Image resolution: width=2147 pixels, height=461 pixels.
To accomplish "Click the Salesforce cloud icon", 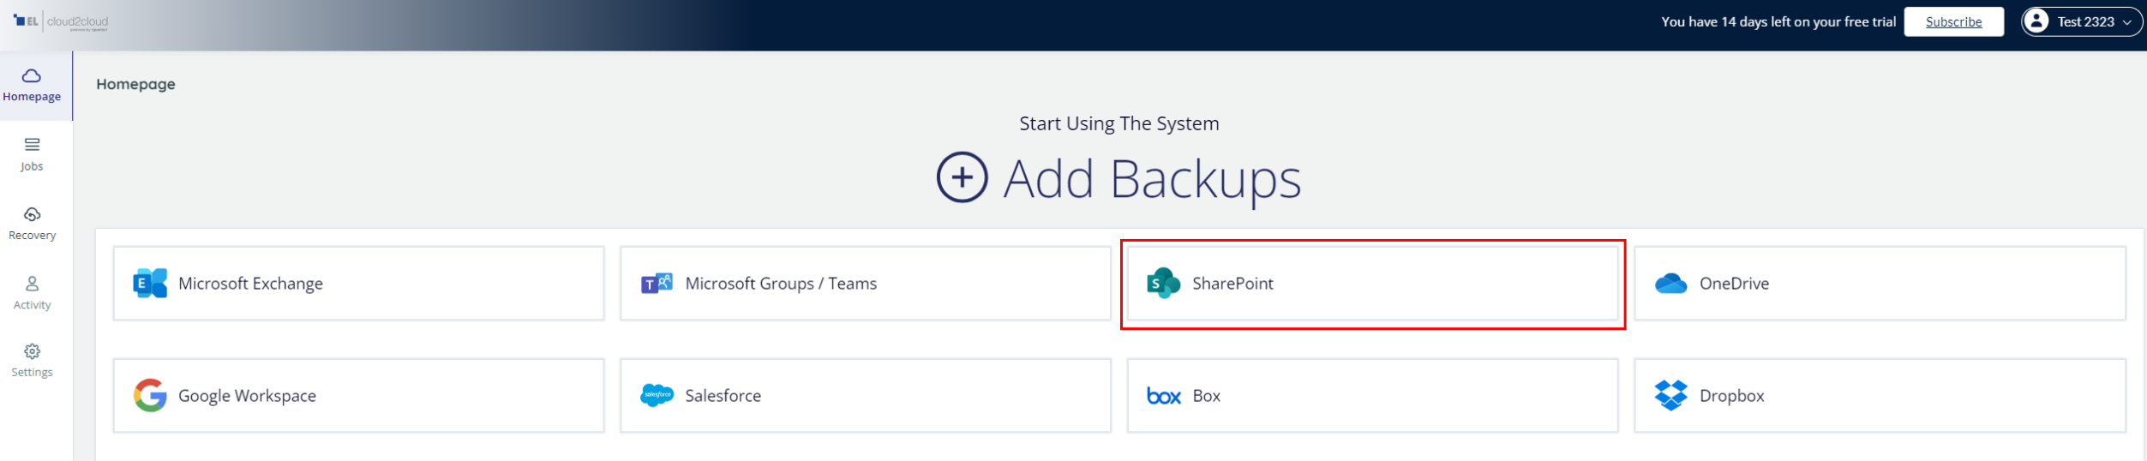I will click(657, 395).
